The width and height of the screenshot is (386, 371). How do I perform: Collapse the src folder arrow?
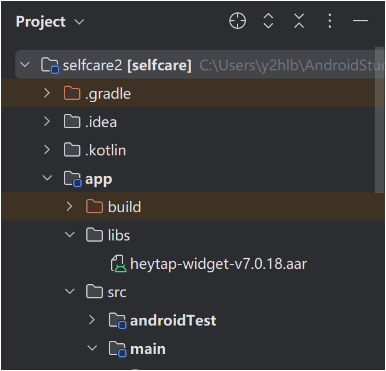tap(70, 292)
